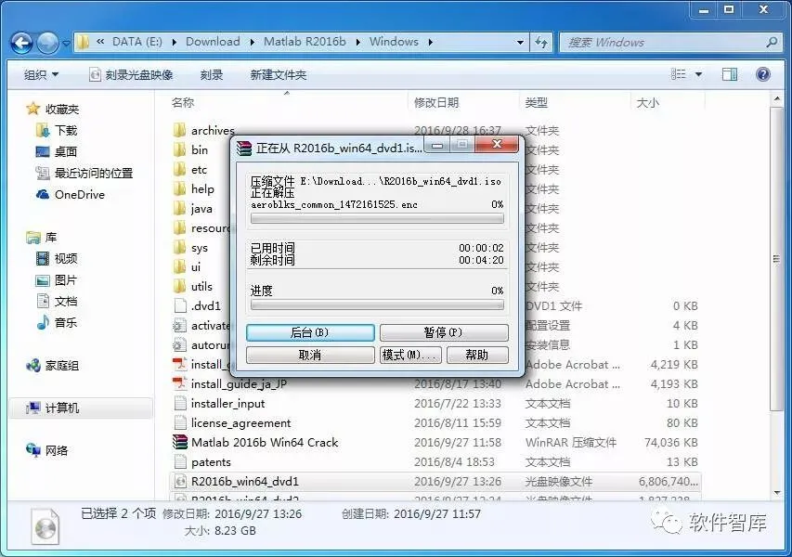Go forward with Explorer forward arrow

click(48, 43)
